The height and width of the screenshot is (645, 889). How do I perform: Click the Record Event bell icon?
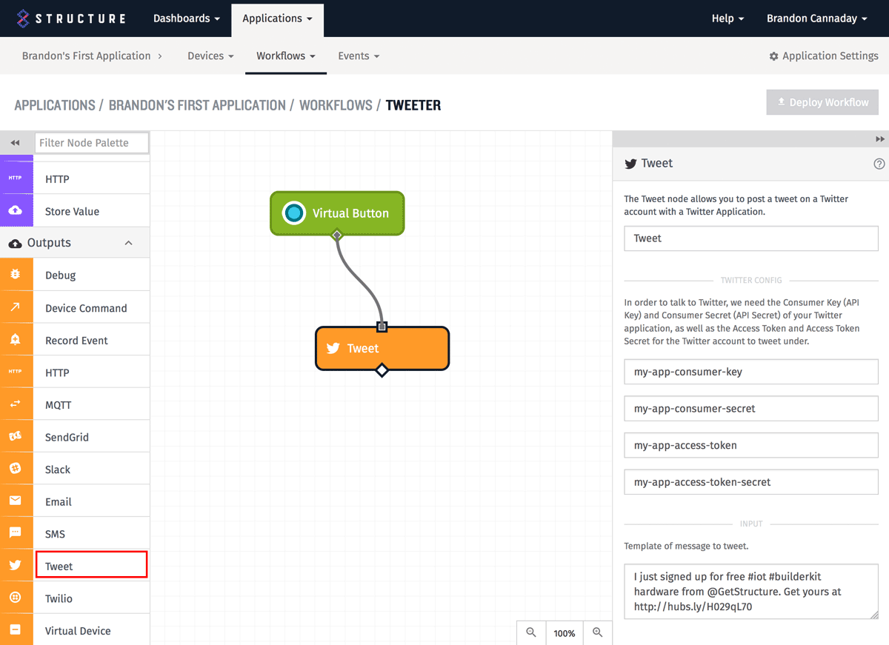pos(16,340)
